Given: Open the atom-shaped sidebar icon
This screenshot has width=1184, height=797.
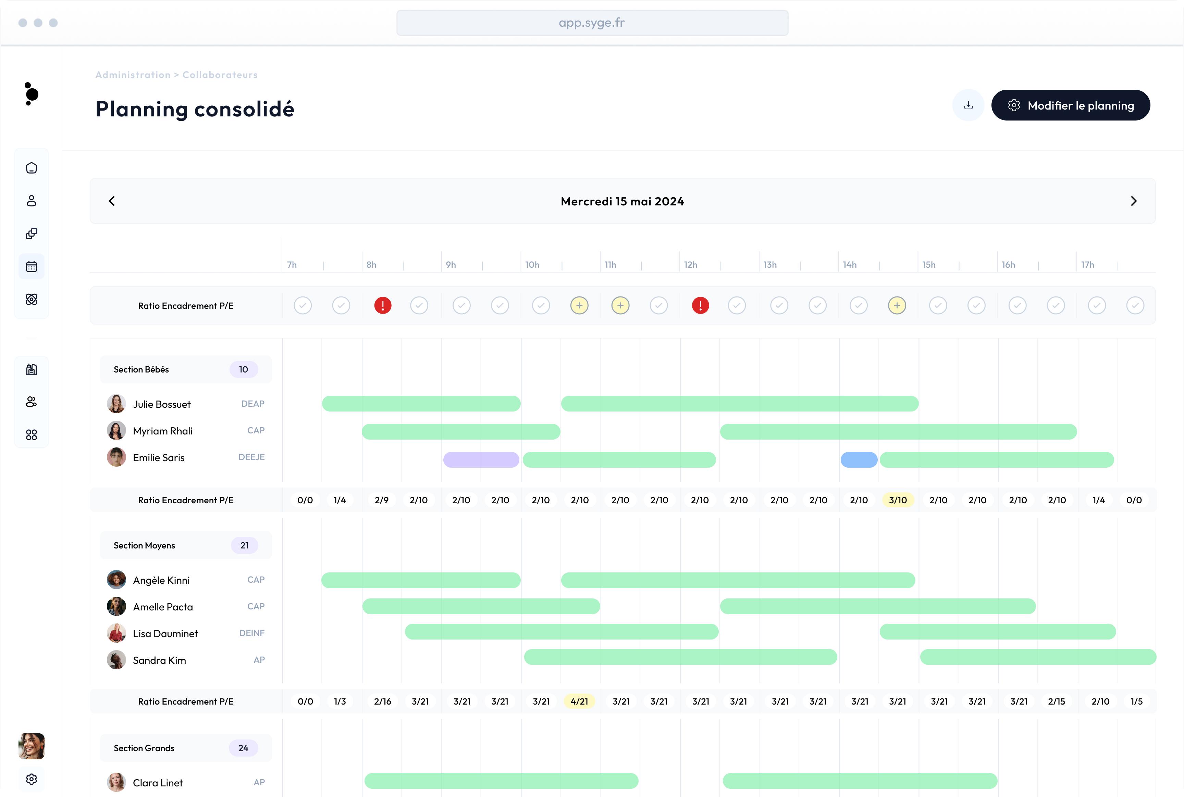Looking at the screenshot, I should point(32,299).
